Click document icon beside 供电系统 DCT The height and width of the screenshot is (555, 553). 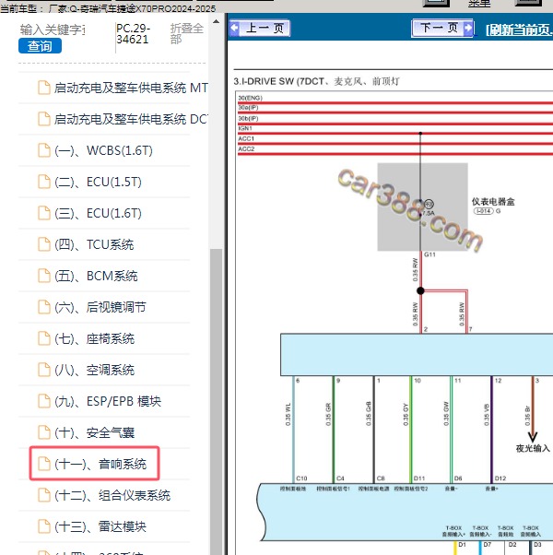coord(44,119)
